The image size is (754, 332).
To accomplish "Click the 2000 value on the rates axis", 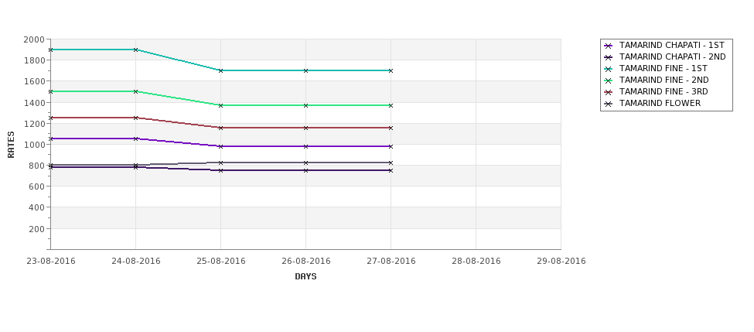I will (x=34, y=39).
